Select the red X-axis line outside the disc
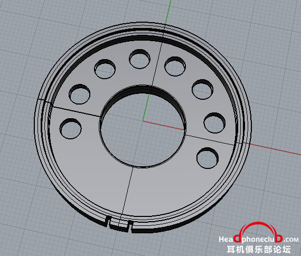This screenshot has height=256, width=301. pyautogui.click(x=275, y=149)
